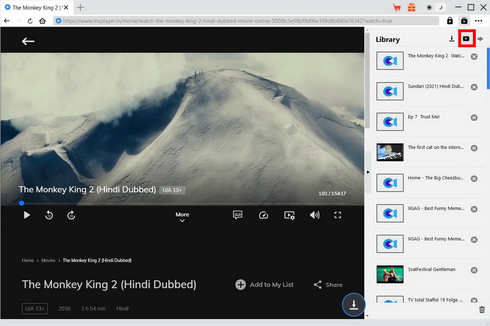
Task: Open 3satFestival Gentleman thumbnail
Action: point(390,275)
